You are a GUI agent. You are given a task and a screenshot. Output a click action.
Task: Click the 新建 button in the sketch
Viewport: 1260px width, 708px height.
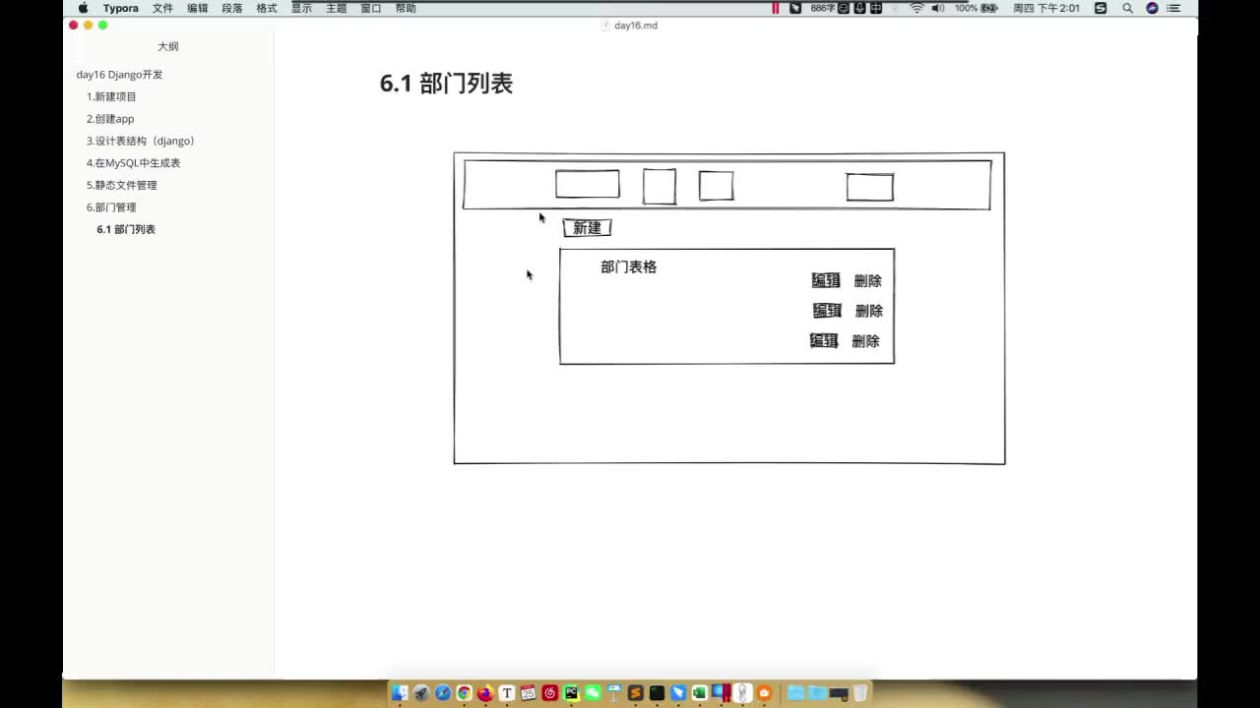pos(587,228)
